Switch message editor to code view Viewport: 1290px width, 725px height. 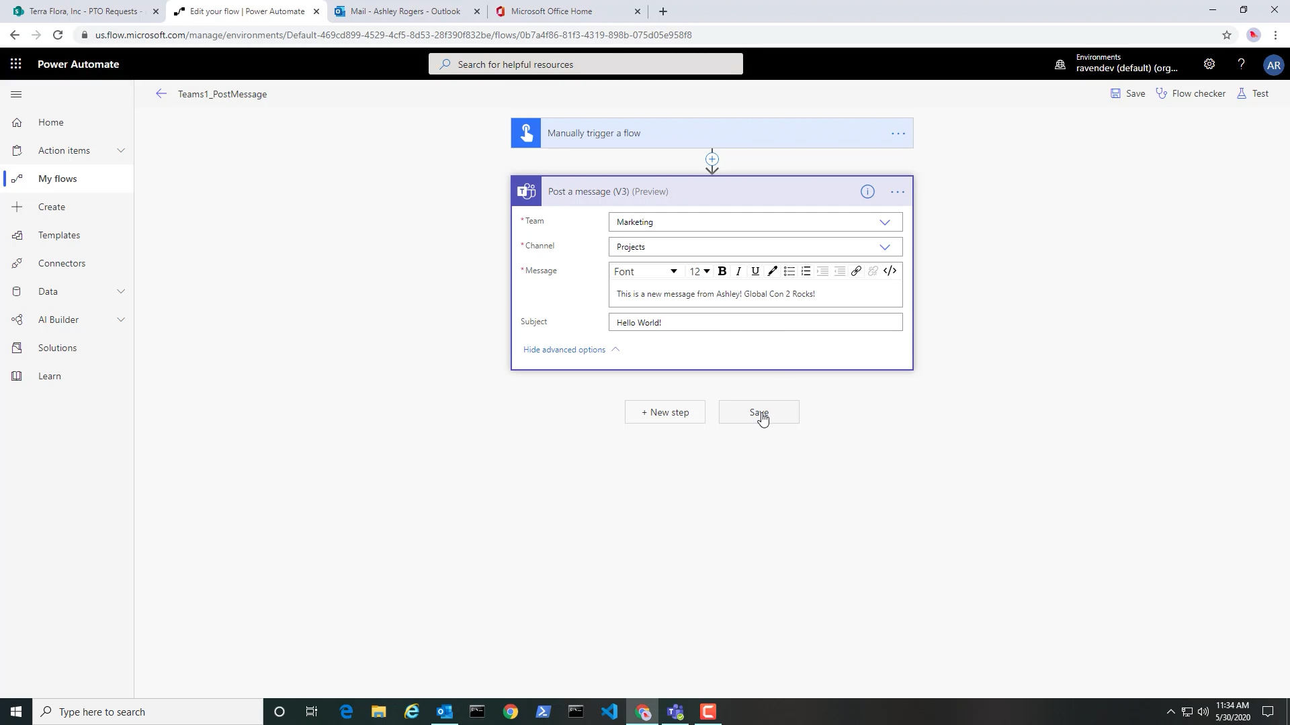(890, 271)
